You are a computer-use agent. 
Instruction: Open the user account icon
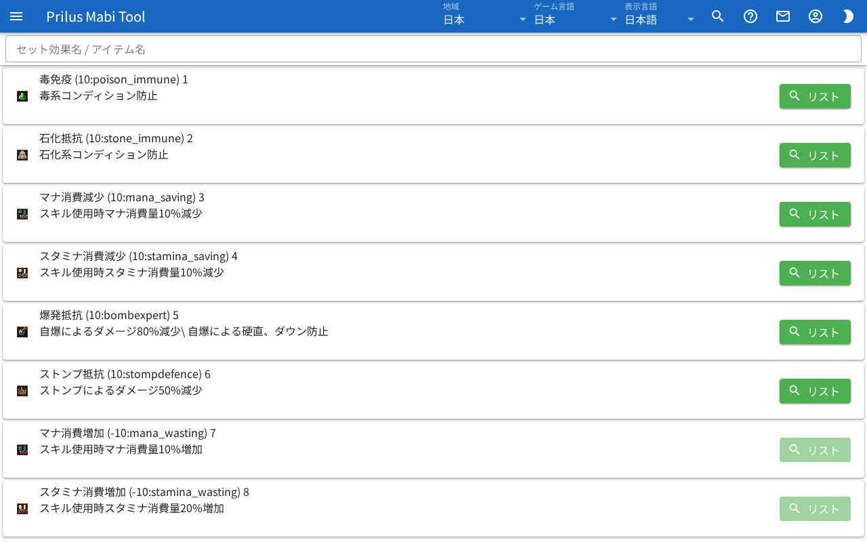(816, 16)
